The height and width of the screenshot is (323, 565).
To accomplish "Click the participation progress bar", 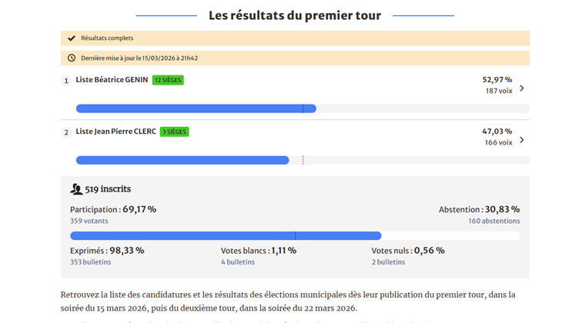I will pyautogui.click(x=226, y=235).
